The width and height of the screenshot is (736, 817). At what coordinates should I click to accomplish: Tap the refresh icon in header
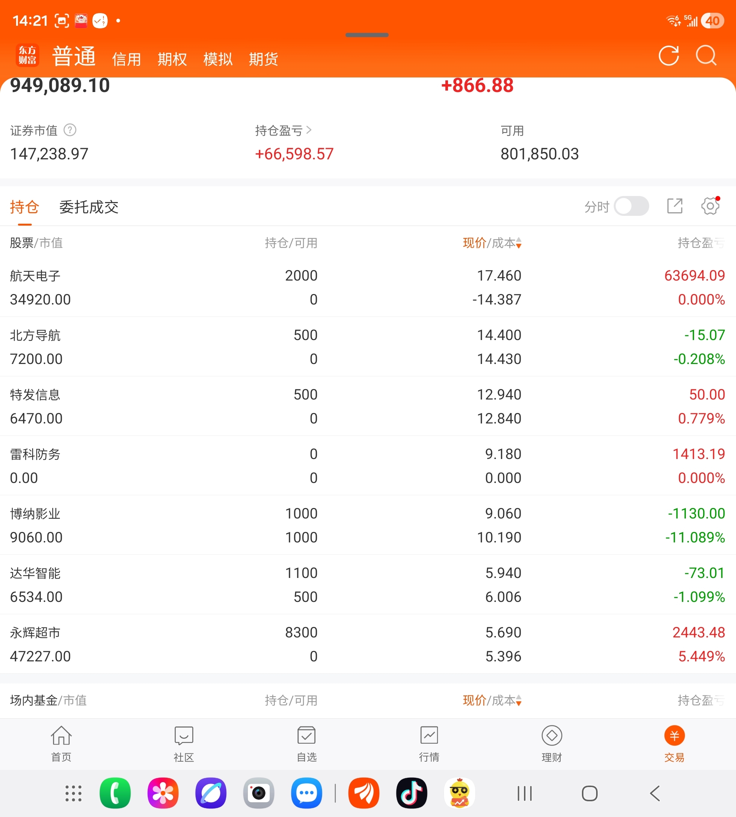click(668, 56)
